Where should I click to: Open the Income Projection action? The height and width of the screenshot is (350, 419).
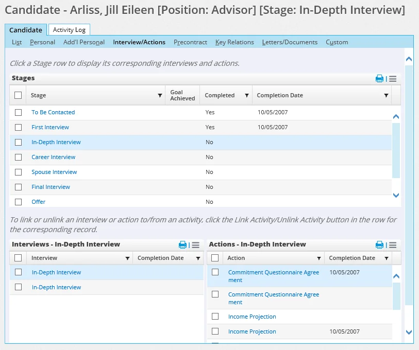click(x=252, y=317)
